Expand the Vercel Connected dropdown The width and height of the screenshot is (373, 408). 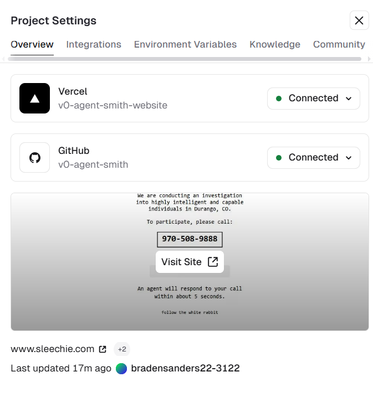314,99
